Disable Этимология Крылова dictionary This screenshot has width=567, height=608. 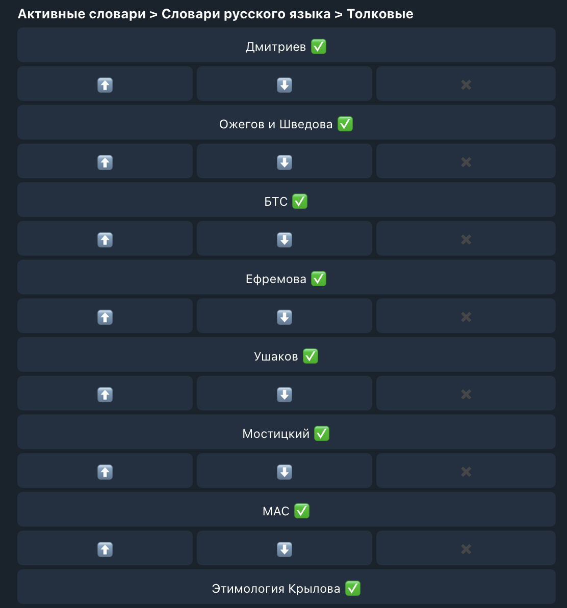pos(286,589)
